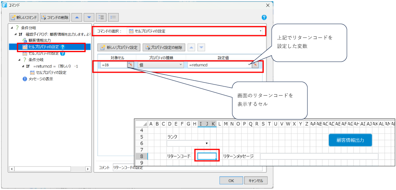Click the help icon on the unhighlighted セルプロパティの設定 row
The height and width of the screenshot is (190, 396).
(x=63, y=53)
